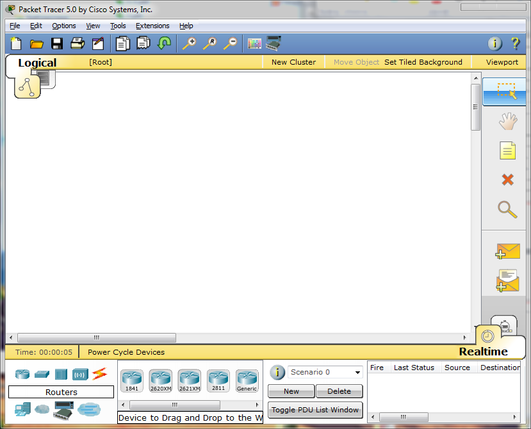
Task: Pick the 2620XM router model
Action: [x=161, y=381]
